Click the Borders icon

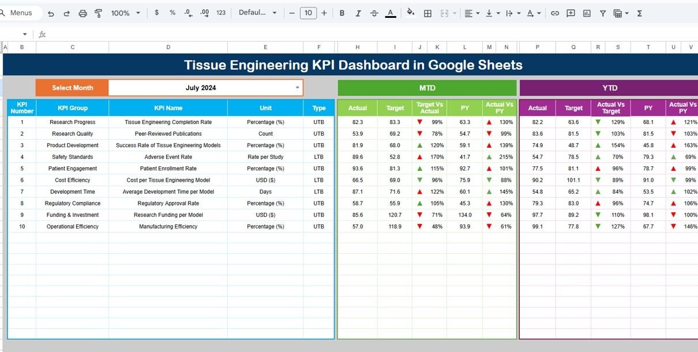(427, 13)
